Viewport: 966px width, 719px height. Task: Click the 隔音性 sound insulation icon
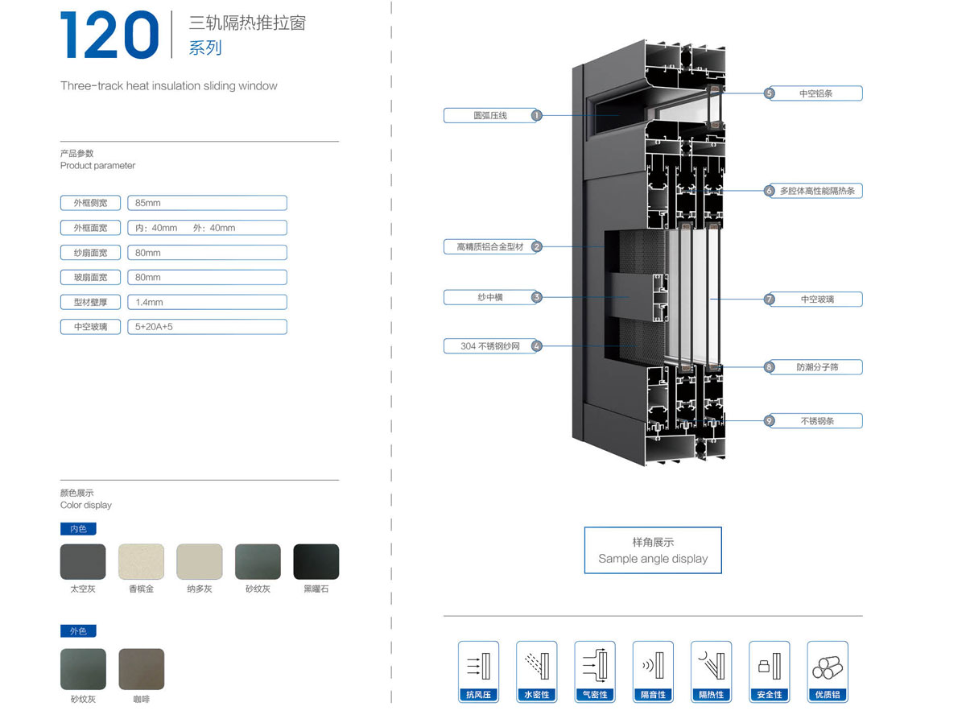tap(653, 671)
